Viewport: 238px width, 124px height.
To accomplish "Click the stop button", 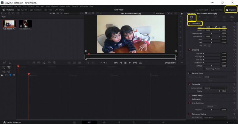I will [x=125, y=63].
